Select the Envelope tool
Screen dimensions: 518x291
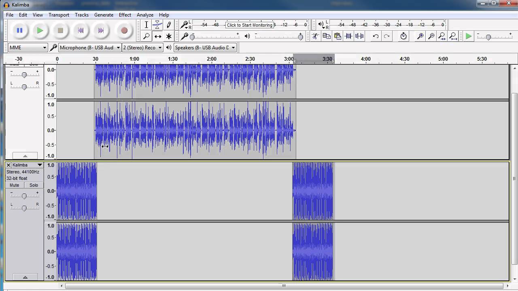pos(158,25)
